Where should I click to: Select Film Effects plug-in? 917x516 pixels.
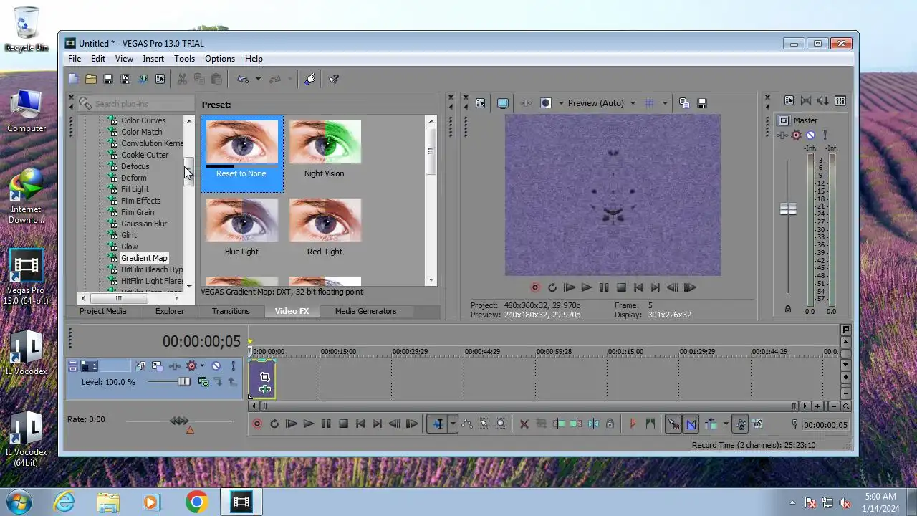point(141,201)
